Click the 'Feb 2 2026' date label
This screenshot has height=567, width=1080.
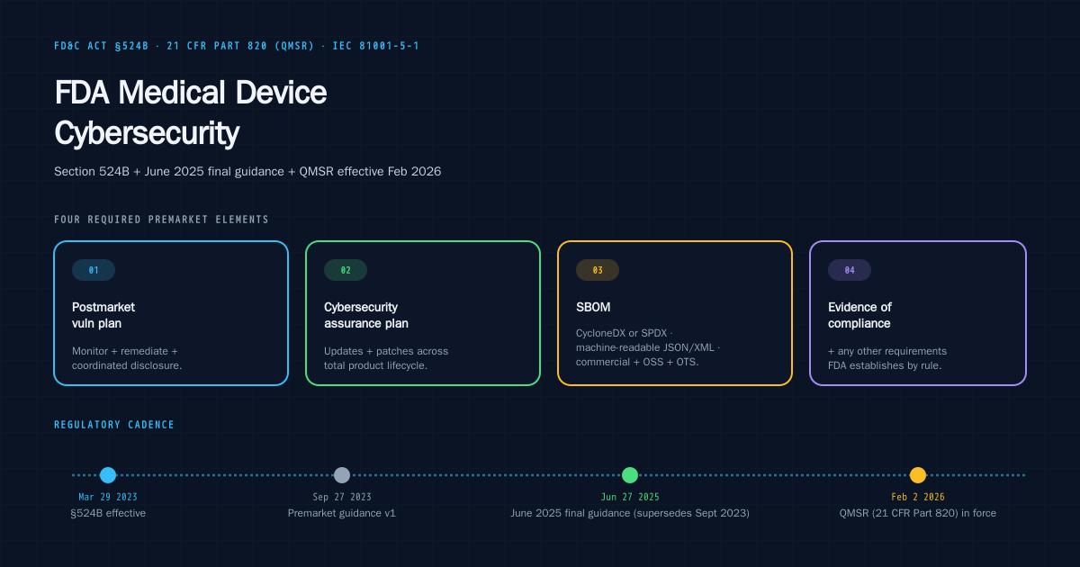click(x=918, y=497)
